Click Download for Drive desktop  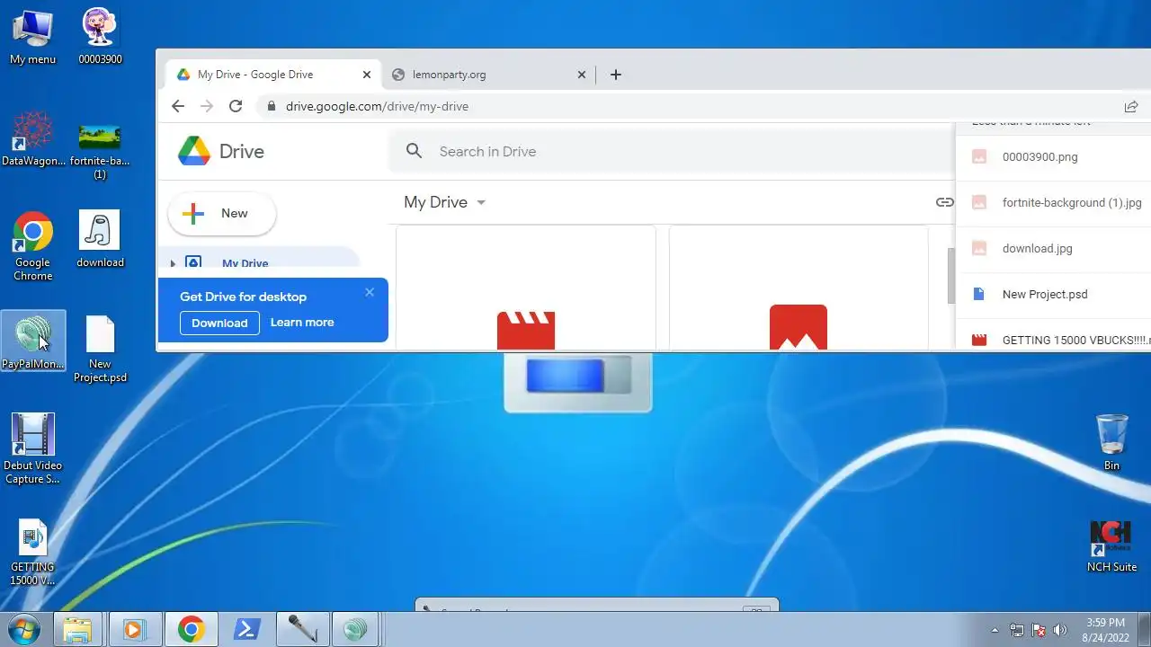click(219, 323)
